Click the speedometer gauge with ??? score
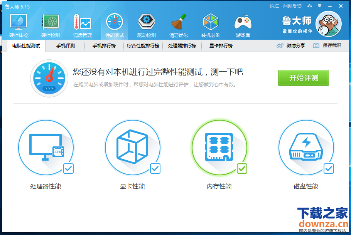351x235 pixels. pos(49,78)
